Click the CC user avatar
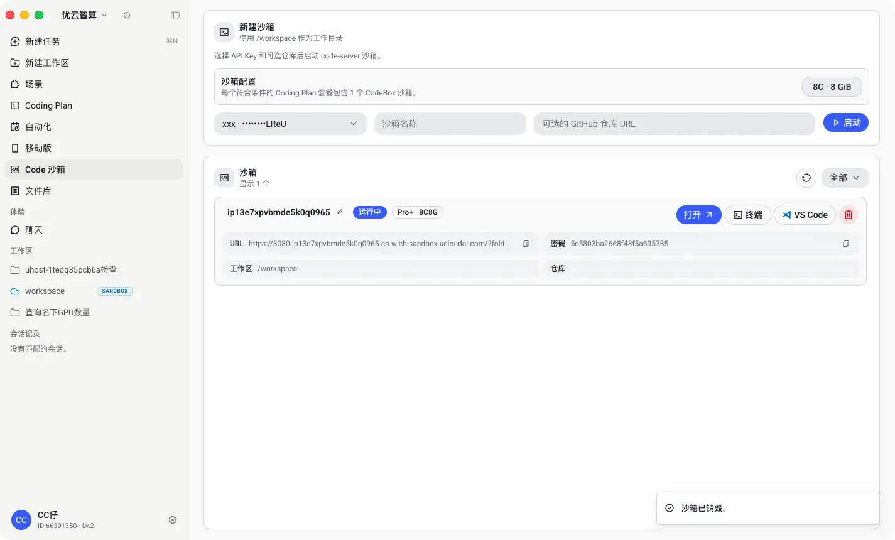The image size is (895, 540). pos(21,520)
